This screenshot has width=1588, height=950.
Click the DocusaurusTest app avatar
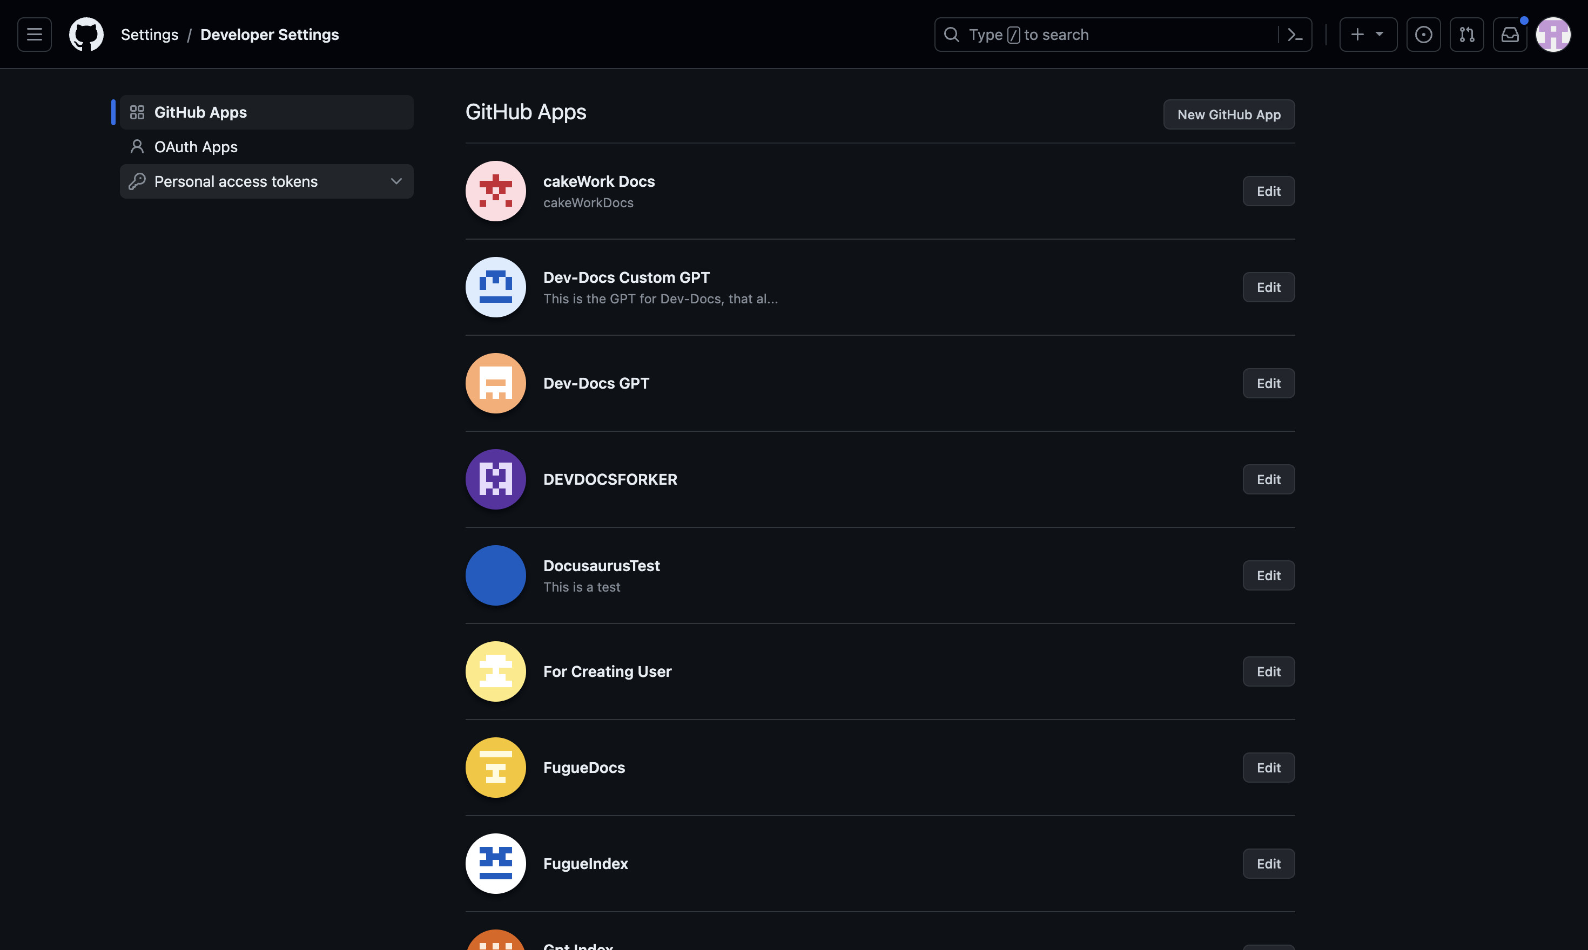[495, 575]
